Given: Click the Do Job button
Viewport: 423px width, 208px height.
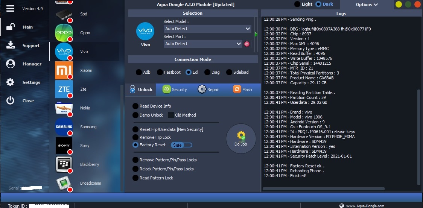Looking at the screenshot, I should pyautogui.click(x=241, y=139).
